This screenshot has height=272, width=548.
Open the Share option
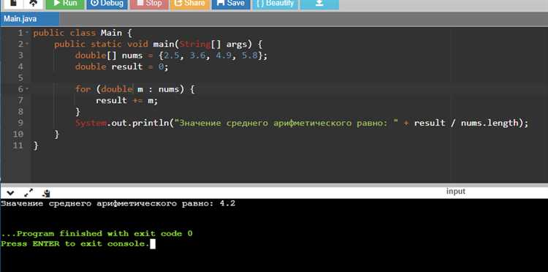click(x=190, y=4)
